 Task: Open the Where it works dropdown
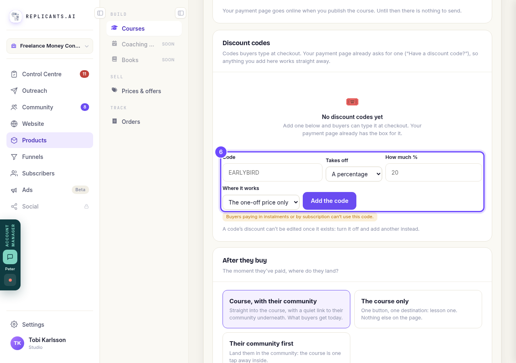[x=261, y=202]
